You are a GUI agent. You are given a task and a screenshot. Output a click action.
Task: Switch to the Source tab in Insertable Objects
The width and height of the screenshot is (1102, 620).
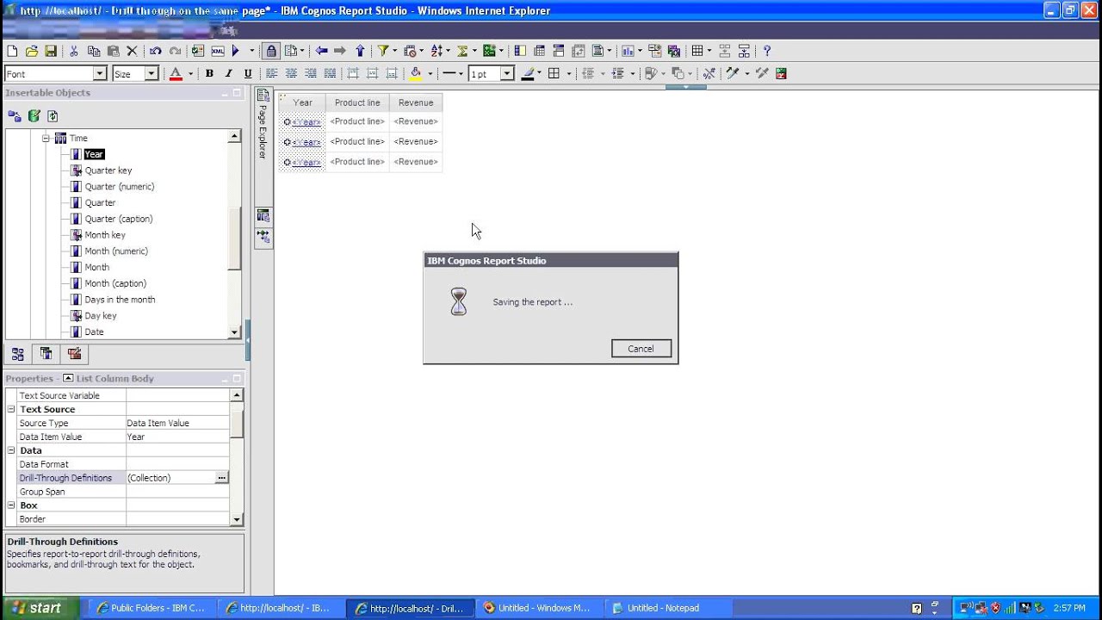pos(18,354)
